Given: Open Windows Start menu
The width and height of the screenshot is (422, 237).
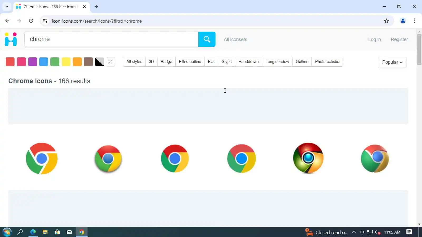Looking at the screenshot, I should (x=7, y=232).
